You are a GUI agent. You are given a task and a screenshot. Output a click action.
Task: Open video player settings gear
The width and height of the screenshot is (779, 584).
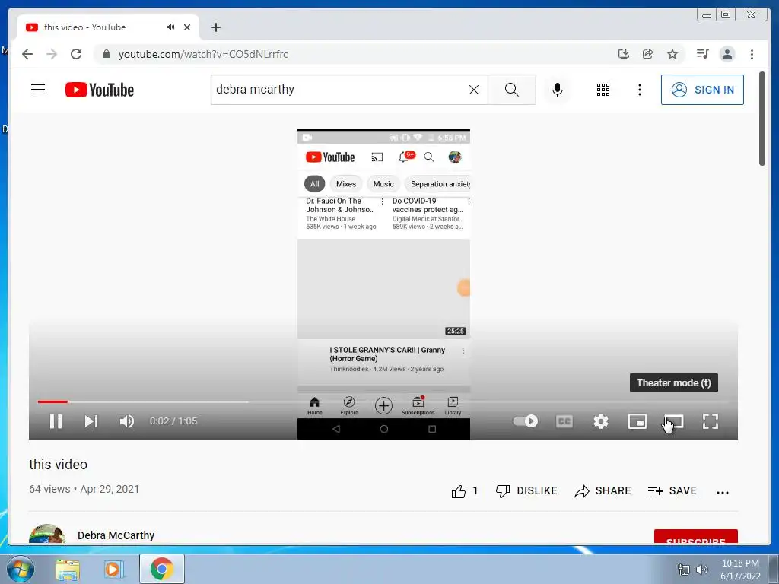(x=601, y=421)
